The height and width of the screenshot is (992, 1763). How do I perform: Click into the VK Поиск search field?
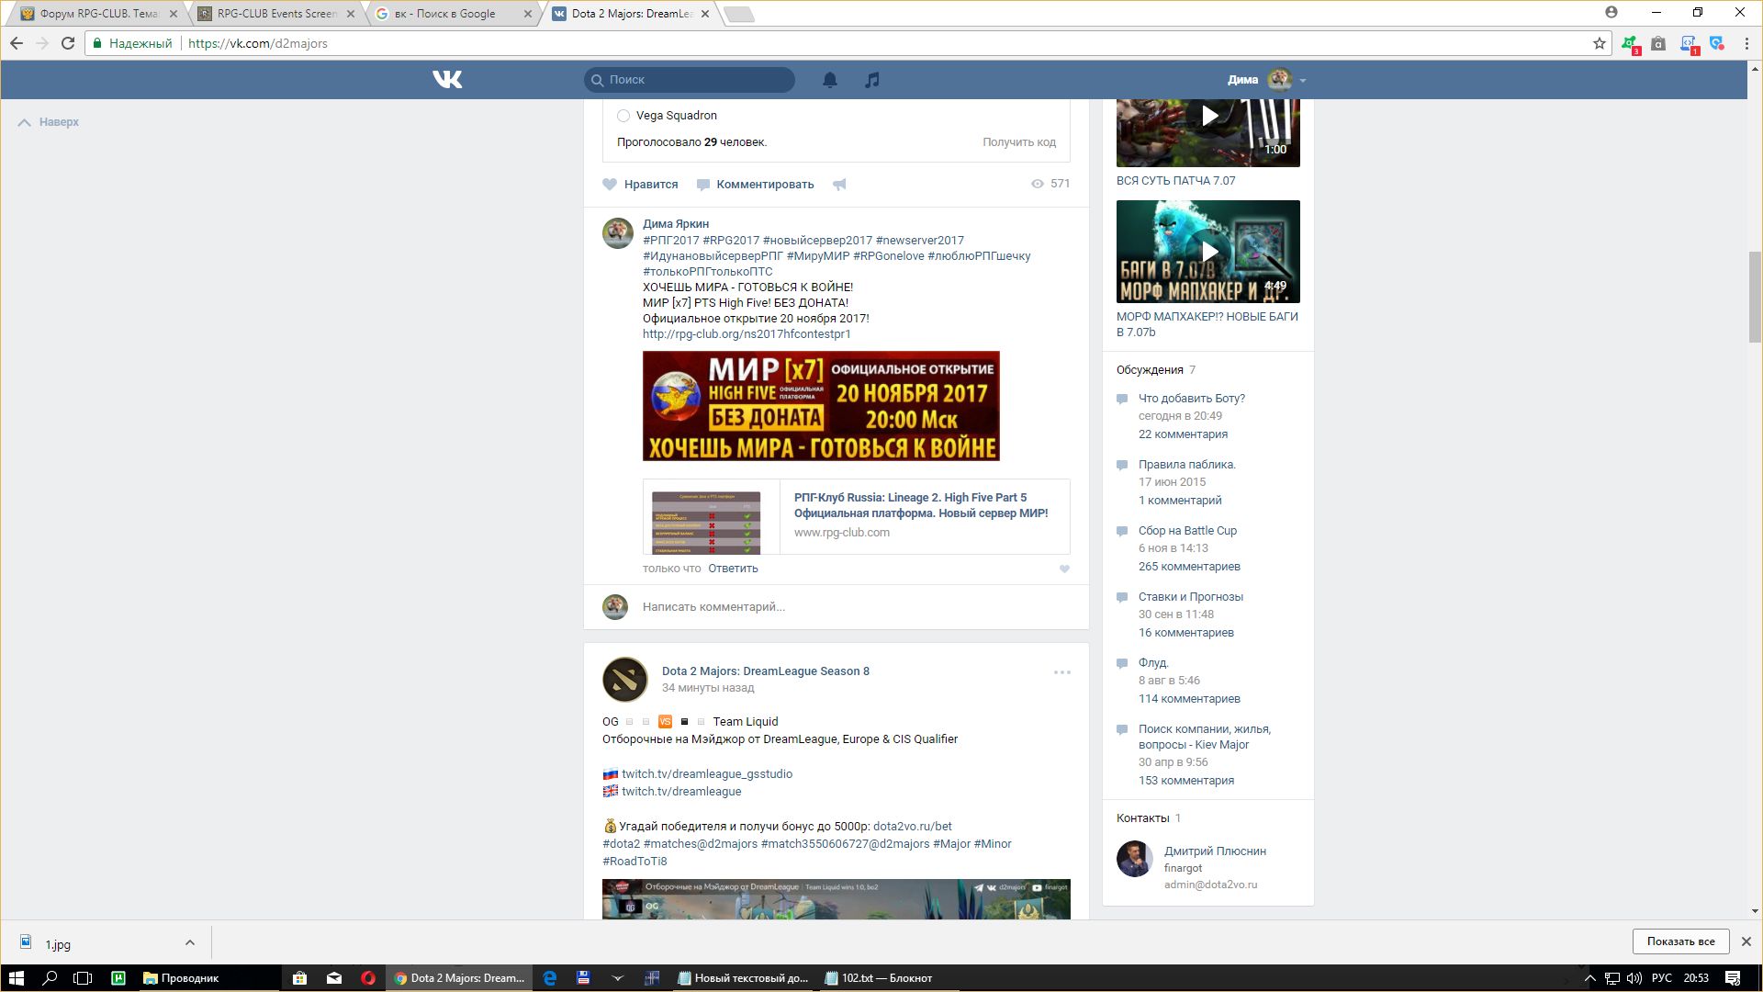tap(690, 80)
